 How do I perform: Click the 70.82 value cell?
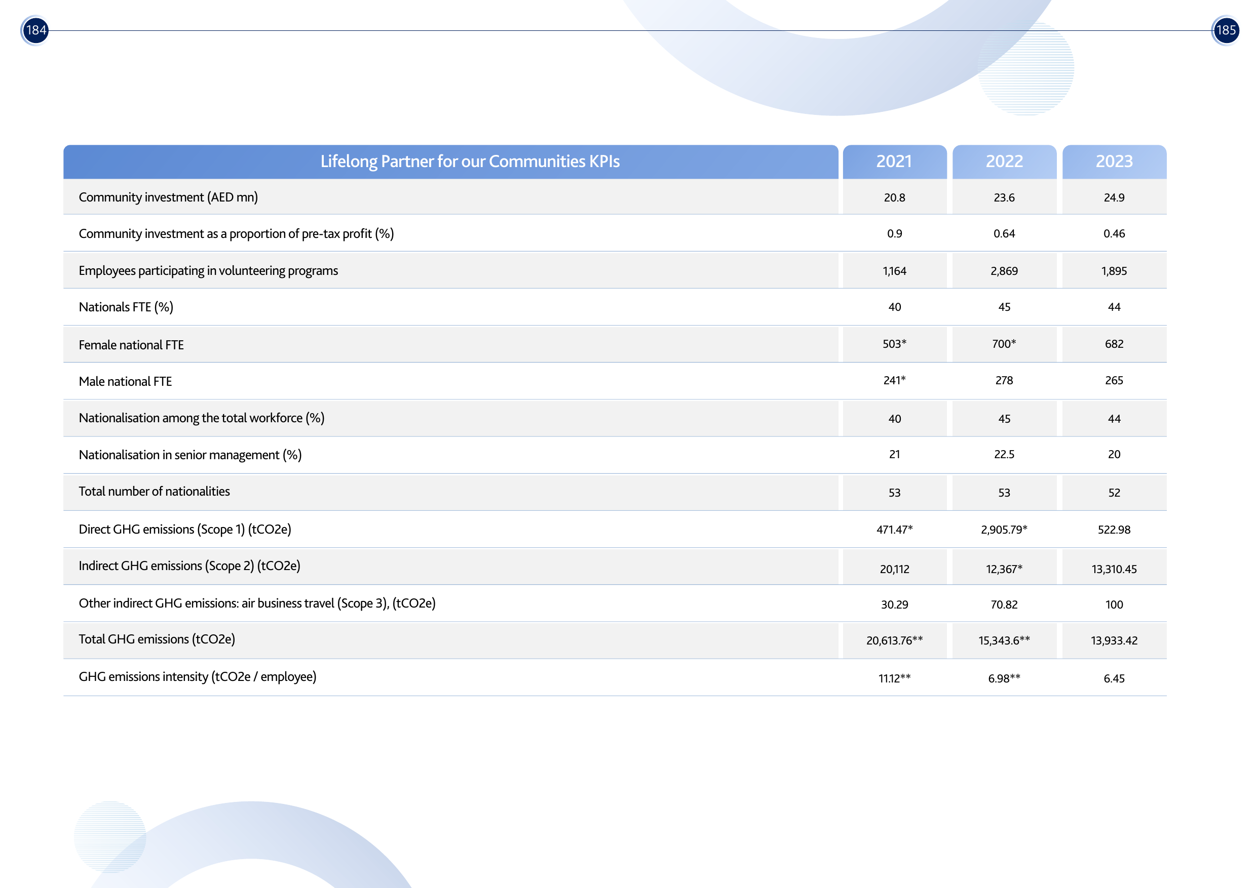[1004, 604]
